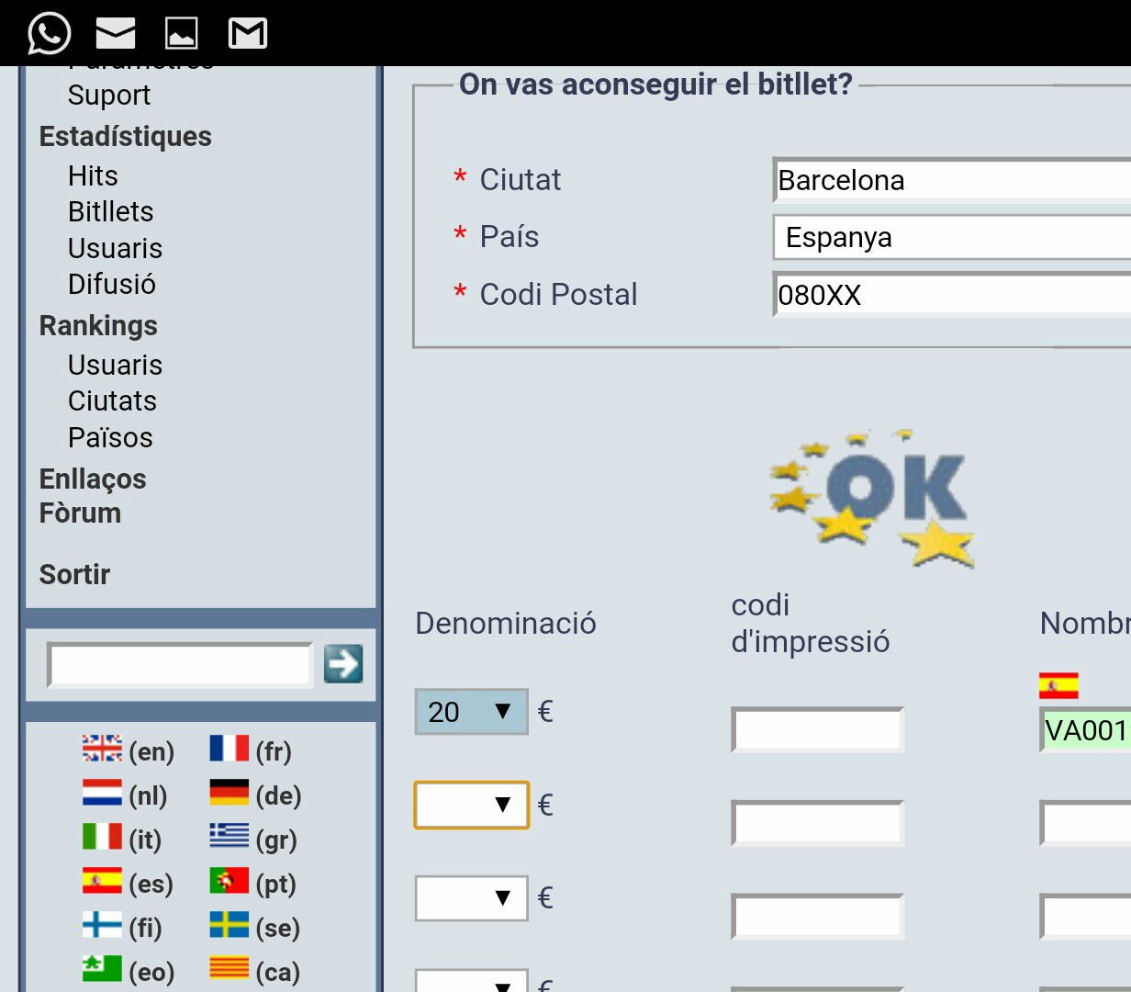
Task: Choose the Esperanto flag language
Action: pyautogui.click(x=102, y=969)
